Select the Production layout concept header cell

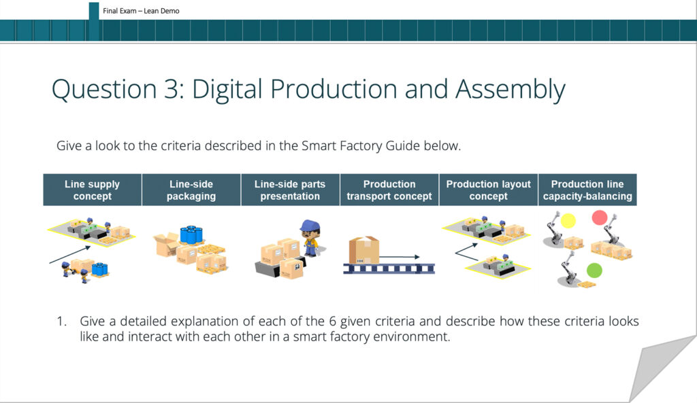[489, 190]
